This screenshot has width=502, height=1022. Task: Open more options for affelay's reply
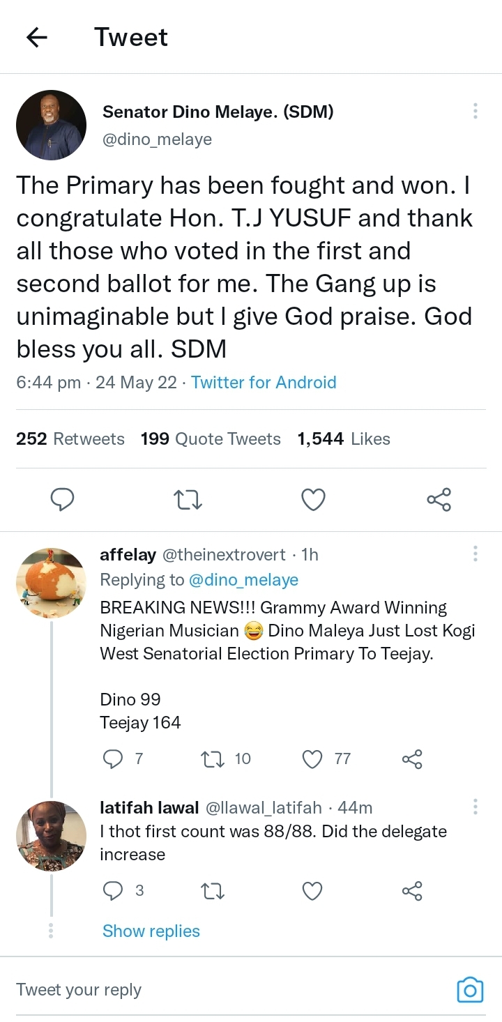(x=475, y=554)
